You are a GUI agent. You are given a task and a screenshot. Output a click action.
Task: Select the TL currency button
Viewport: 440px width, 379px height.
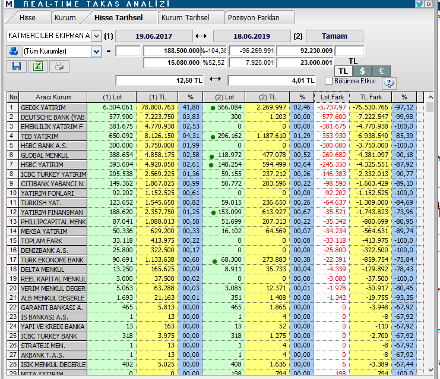tap(343, 71)
